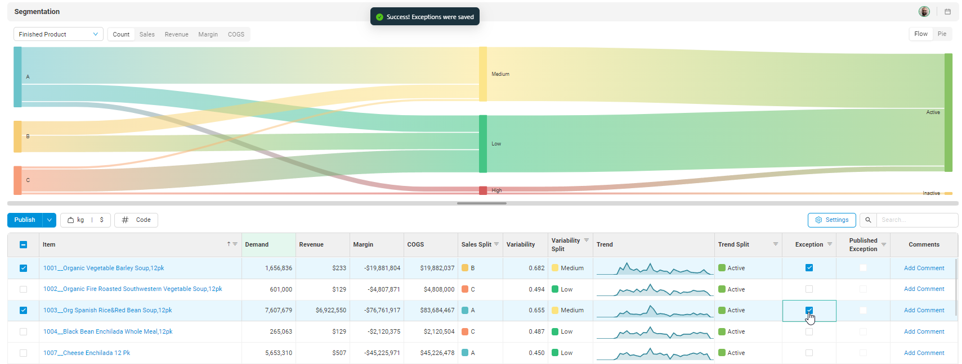This screenshot has height=364, width=962.
Task: Switch to the Margin tab
Action: click(208, 34)
